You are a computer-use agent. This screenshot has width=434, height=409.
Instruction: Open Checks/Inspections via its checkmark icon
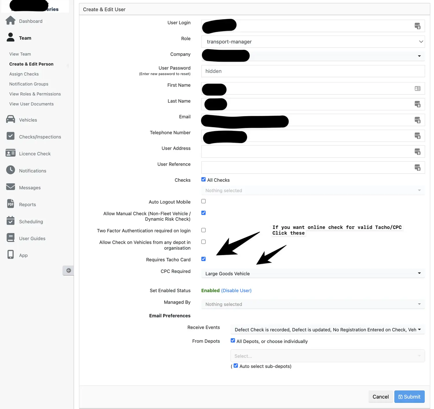click(10, 136)
